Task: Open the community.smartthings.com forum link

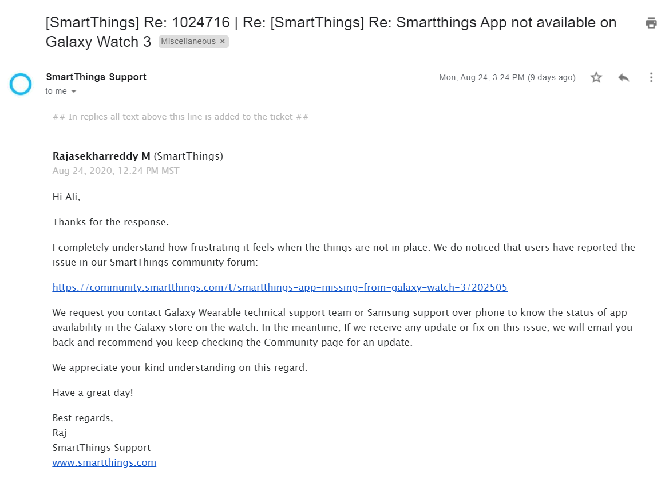Action: coord(280,287)
